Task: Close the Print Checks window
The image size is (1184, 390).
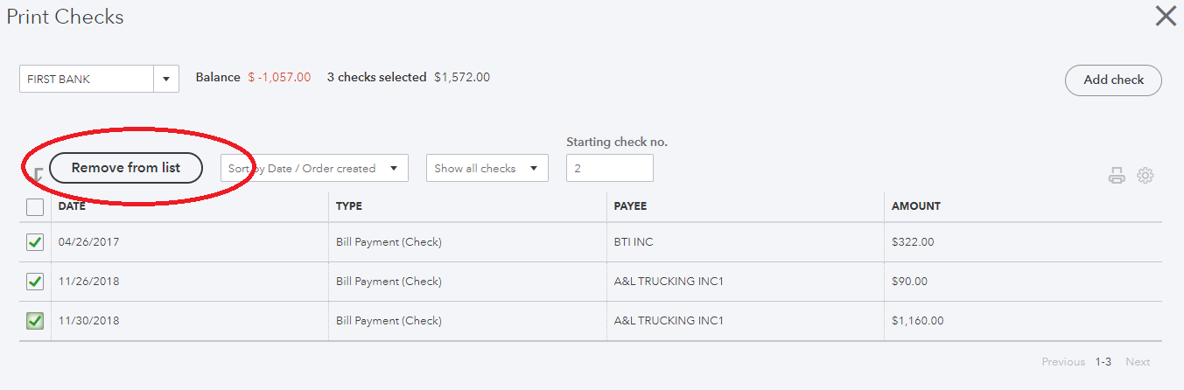Action: [1166, 16]
